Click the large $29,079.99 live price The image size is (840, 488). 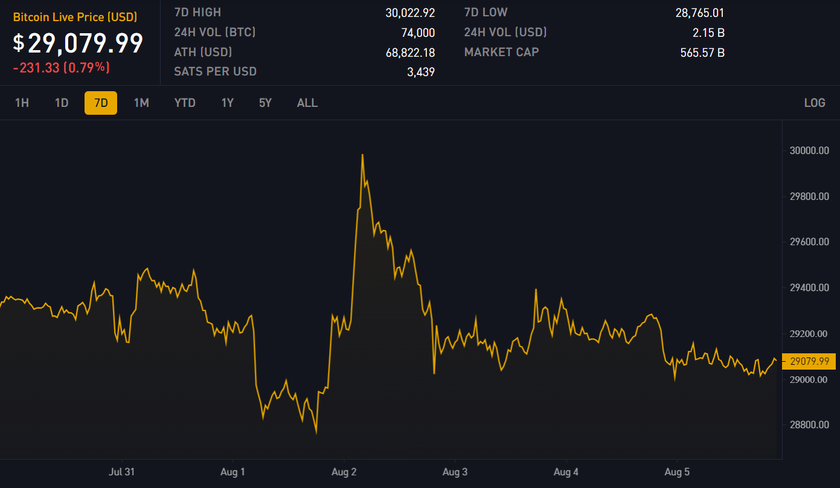point(79,43)
